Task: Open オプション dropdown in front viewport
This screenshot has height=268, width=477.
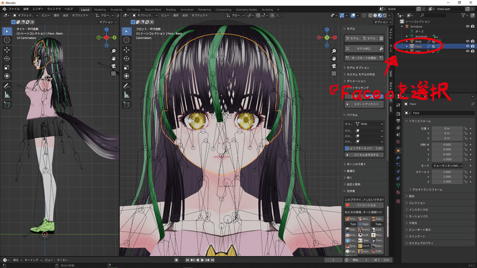Action: 383,22
